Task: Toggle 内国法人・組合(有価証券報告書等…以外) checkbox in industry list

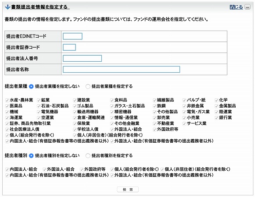Action: click(x=7, y=141)
